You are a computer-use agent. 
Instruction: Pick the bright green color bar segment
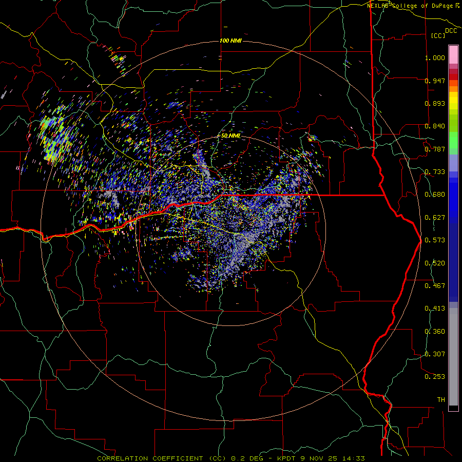(x=453, y=140)
